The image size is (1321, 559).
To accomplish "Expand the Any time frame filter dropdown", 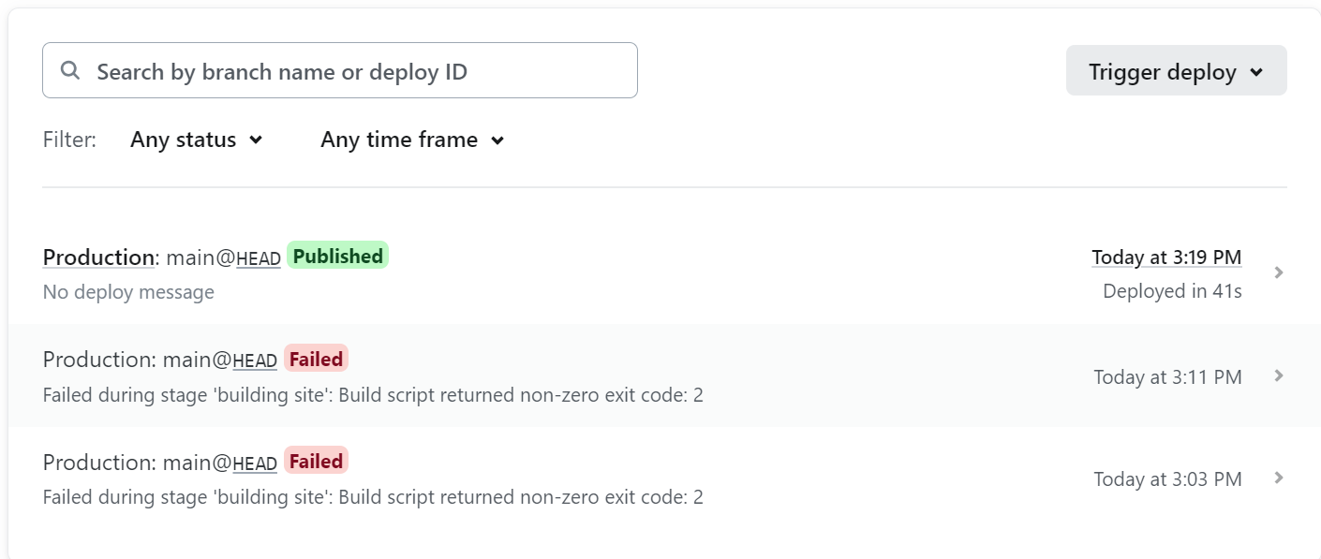I will click(412, 140).
